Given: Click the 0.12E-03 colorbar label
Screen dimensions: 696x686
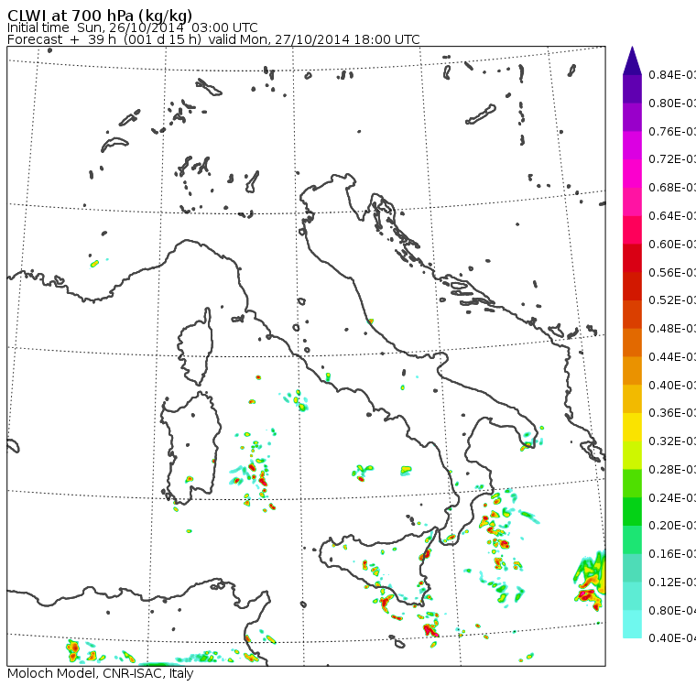Looking at the screenshot, I should tap(672, 583).
